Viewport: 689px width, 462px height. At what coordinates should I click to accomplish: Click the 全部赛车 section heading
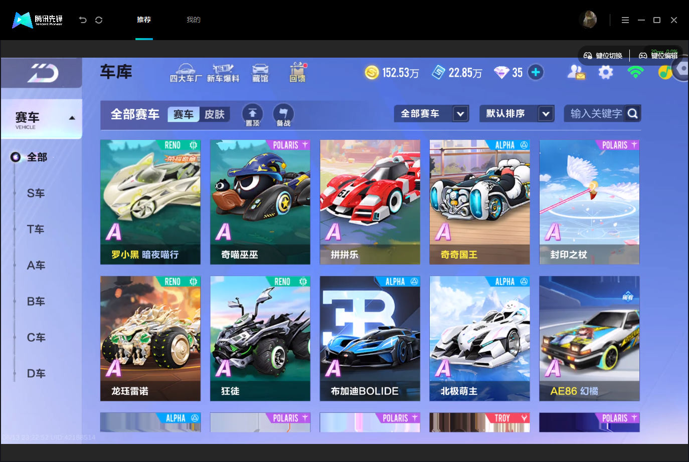(x=135, y=114)
